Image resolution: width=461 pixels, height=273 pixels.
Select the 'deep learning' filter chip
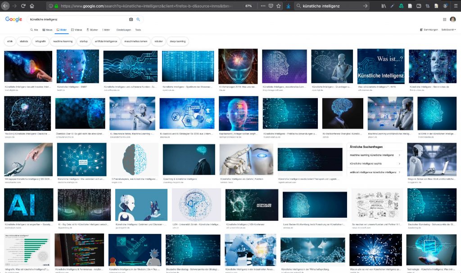tap(177, 41)
